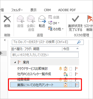Viewport: 93px width, 99px height.
Task: Click the Reply (返信) envelope button
Action: (20, 21)
